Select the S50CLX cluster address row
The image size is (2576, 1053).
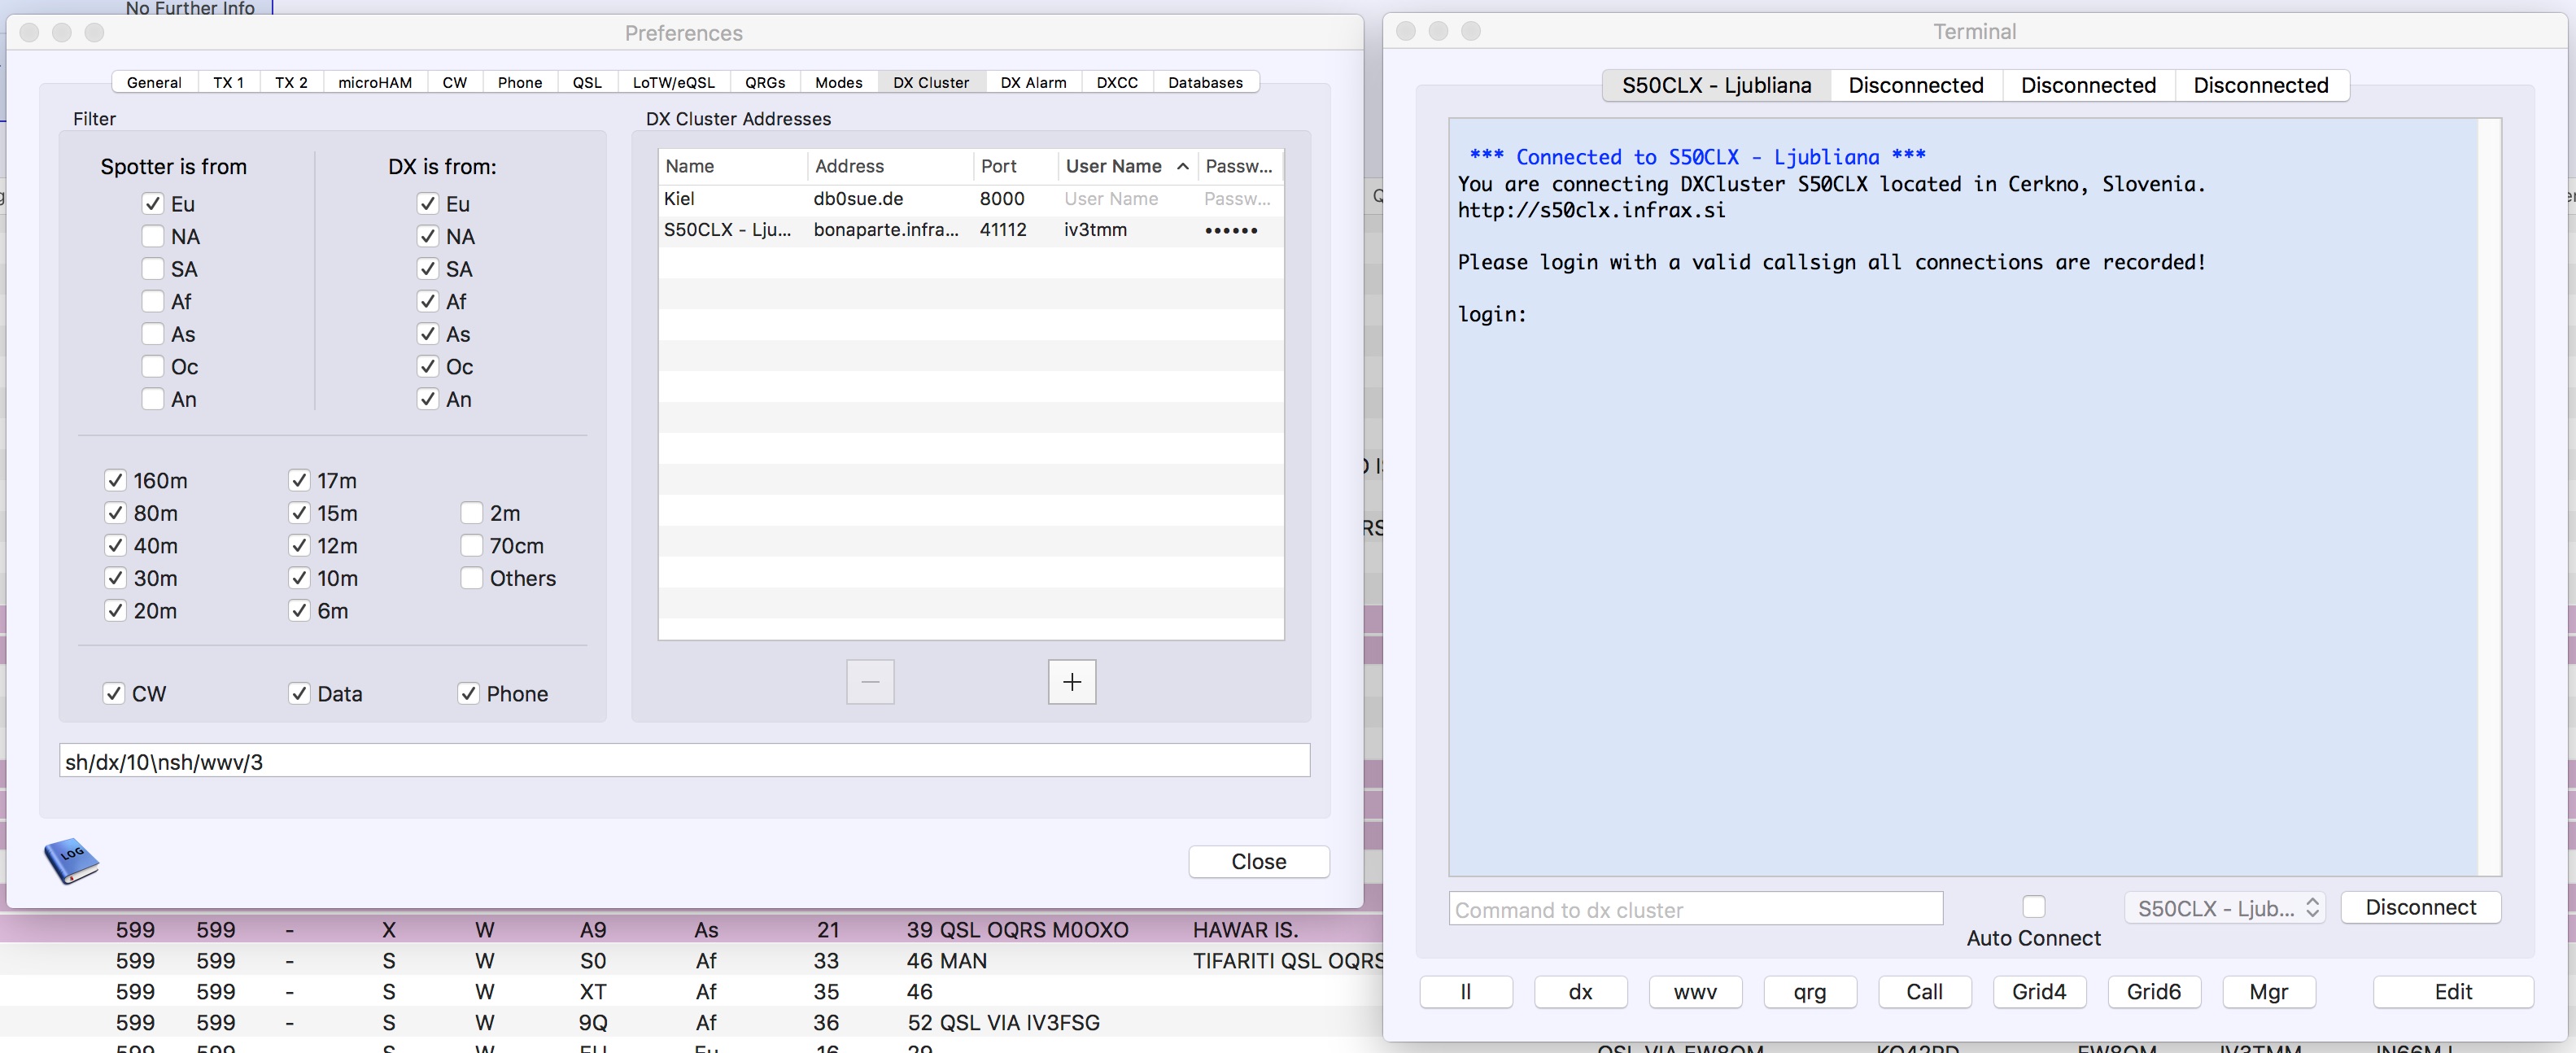pyautogui.click(x=970, y=230)
